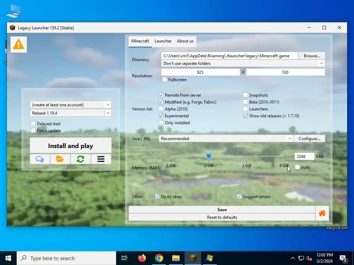Open the game folder icon button
Image resolution: width=354 pixels, height=265 pixels.
click(x=60, y=159)
